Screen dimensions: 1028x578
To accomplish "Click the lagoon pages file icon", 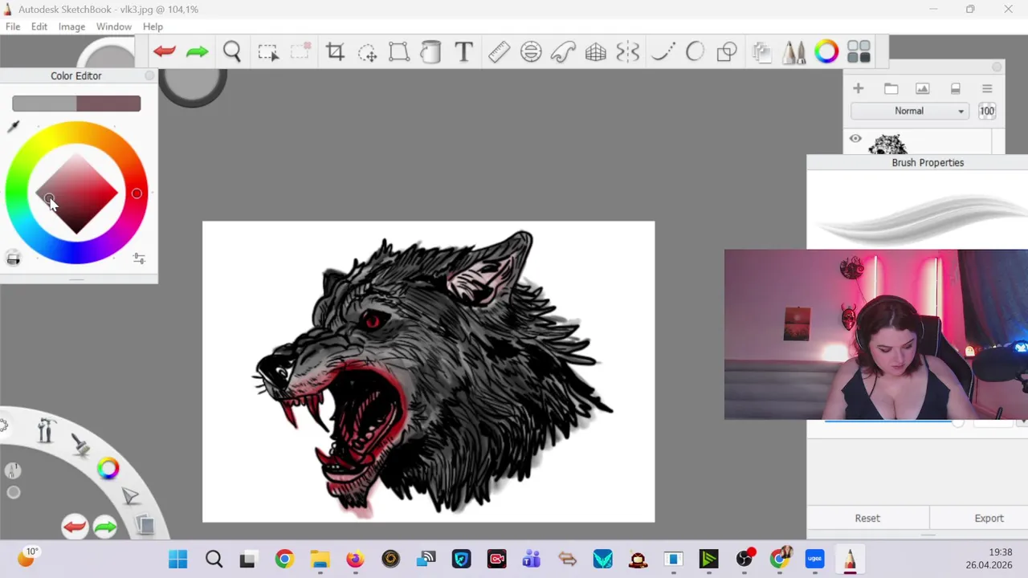I will click(x=145, y=526).
